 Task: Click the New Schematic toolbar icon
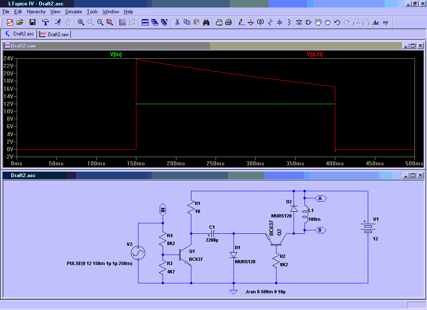10,22
